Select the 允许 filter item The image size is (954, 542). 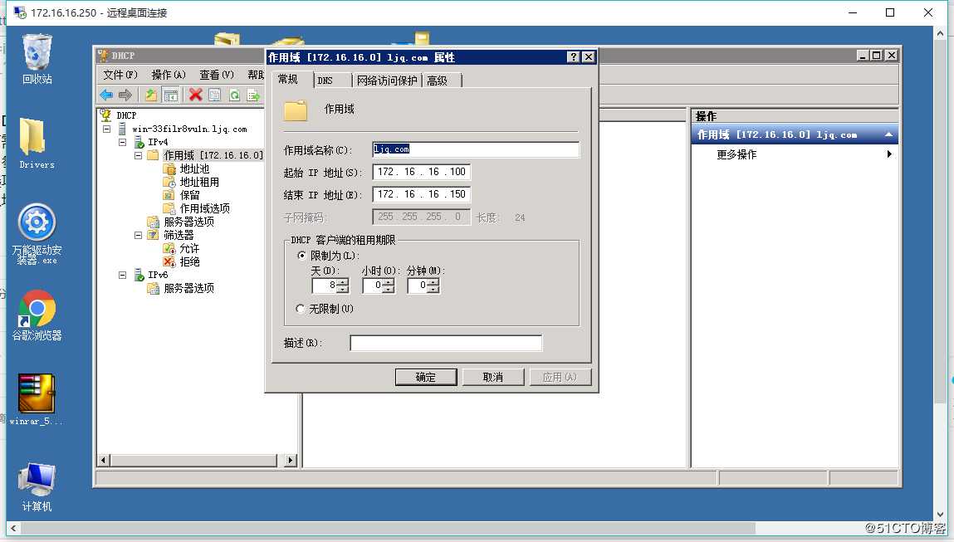coord(189,248)
